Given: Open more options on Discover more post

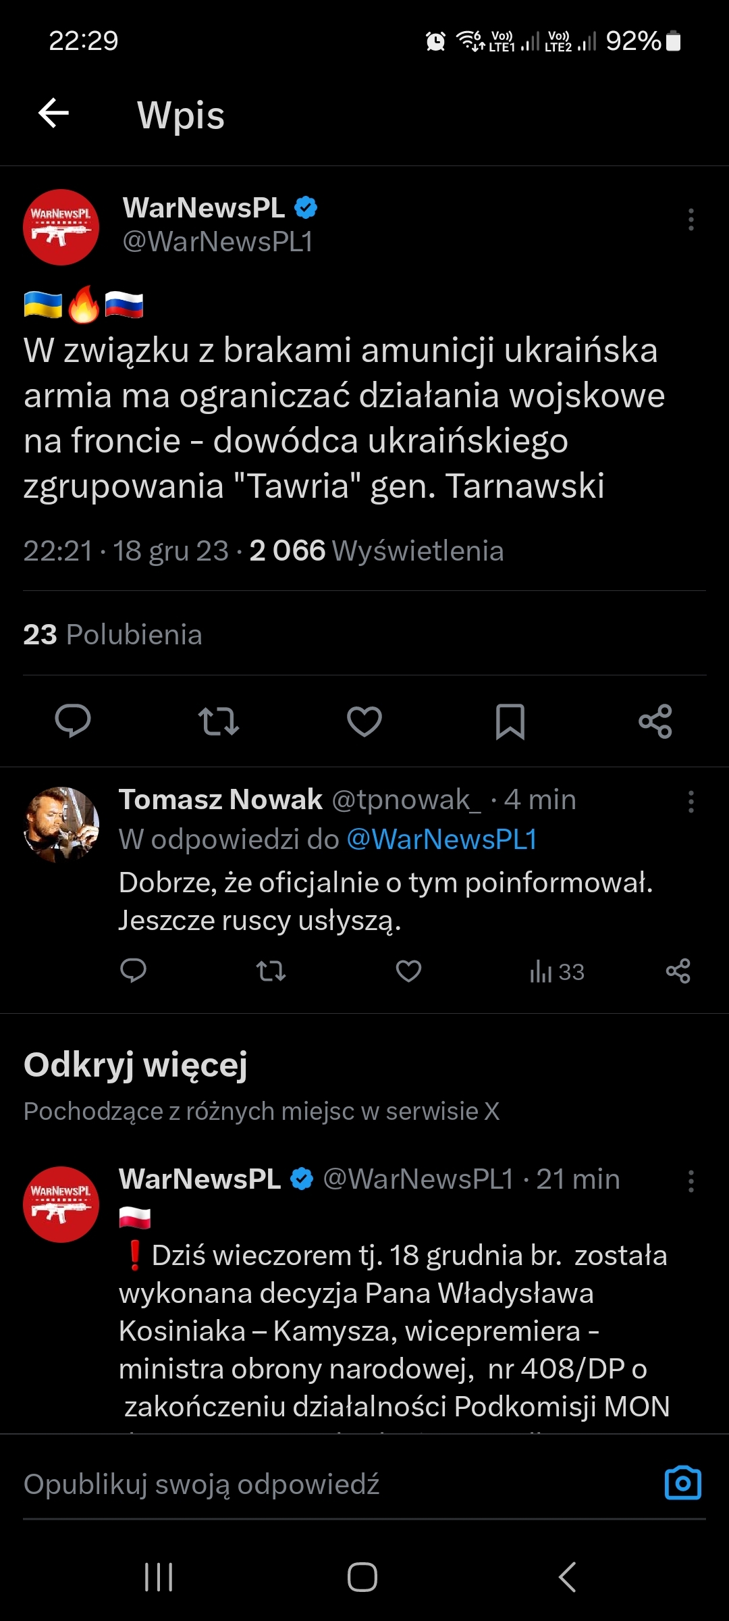Looking at the screenshot, I should (x=691, y=1181).
